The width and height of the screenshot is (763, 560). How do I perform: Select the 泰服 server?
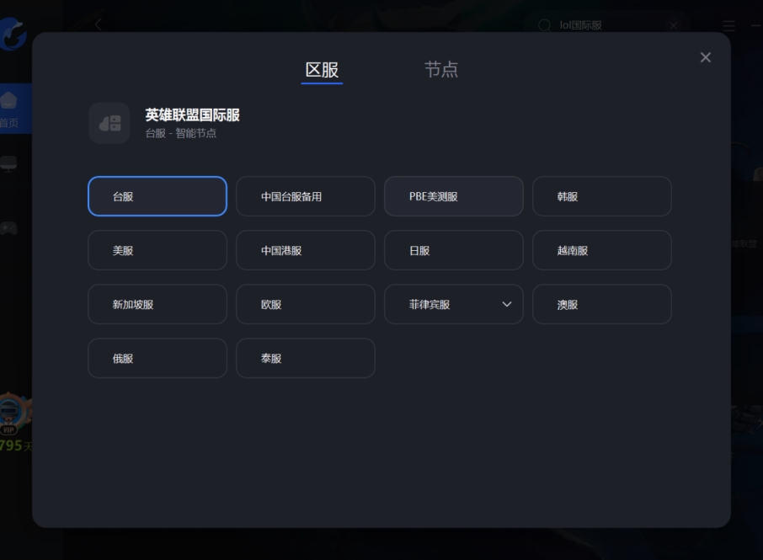click(306, 358)
